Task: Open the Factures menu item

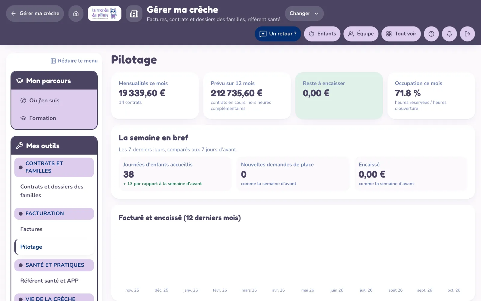Action: click(x=54, y=229)
